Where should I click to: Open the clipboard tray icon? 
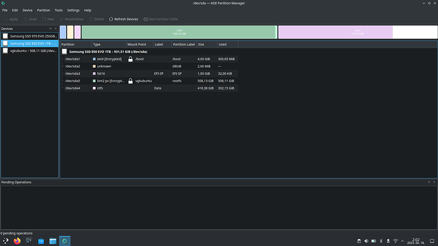(359, 241)
